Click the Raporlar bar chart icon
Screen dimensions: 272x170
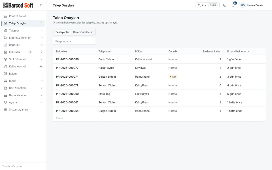6,45
